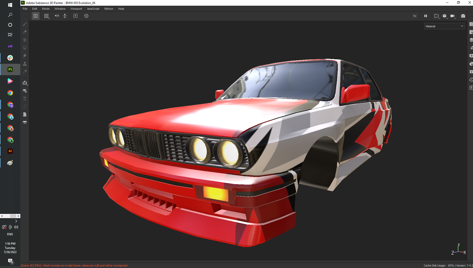Image resolution: width=473 pixels, height=268 pixels.
Task: Toggle the crossed-out eye icon in top toolbar
Action: click(415, 16)
